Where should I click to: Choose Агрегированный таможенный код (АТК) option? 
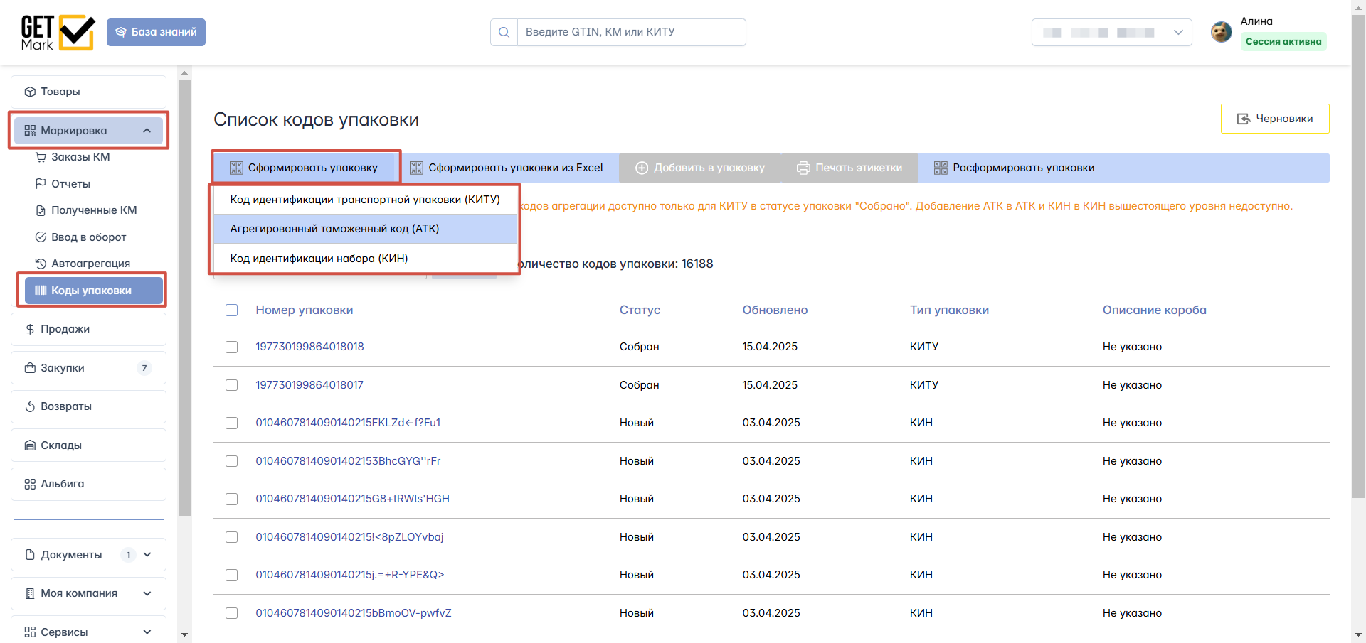pos(334,229)
